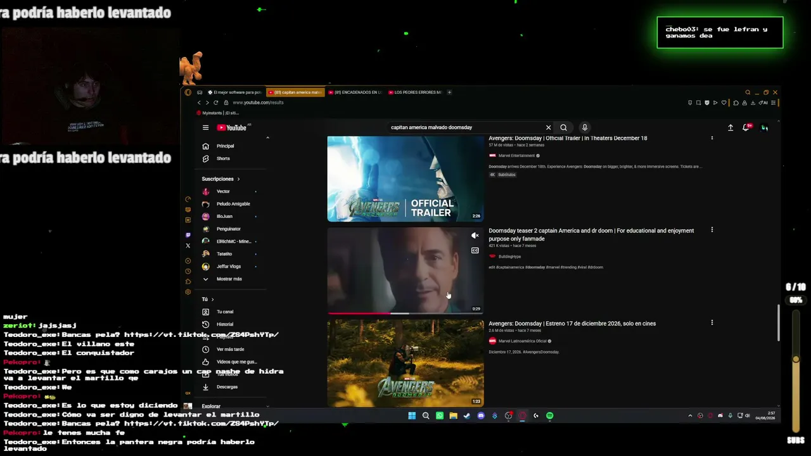Start voice search with microphone

(585, 127)
